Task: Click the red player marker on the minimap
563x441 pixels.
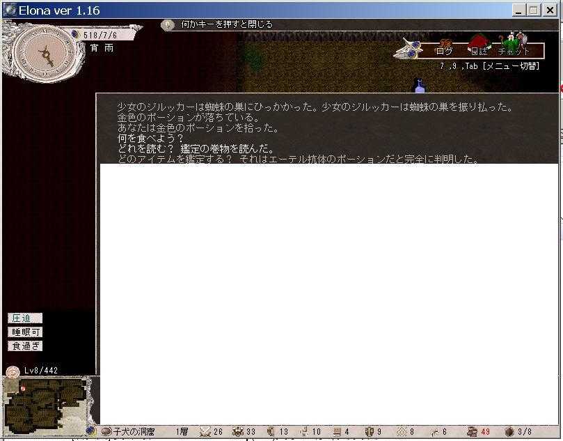Action: [x=23, y=389]
